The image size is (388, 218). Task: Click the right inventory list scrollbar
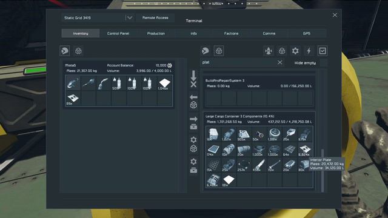click(323, 170)
